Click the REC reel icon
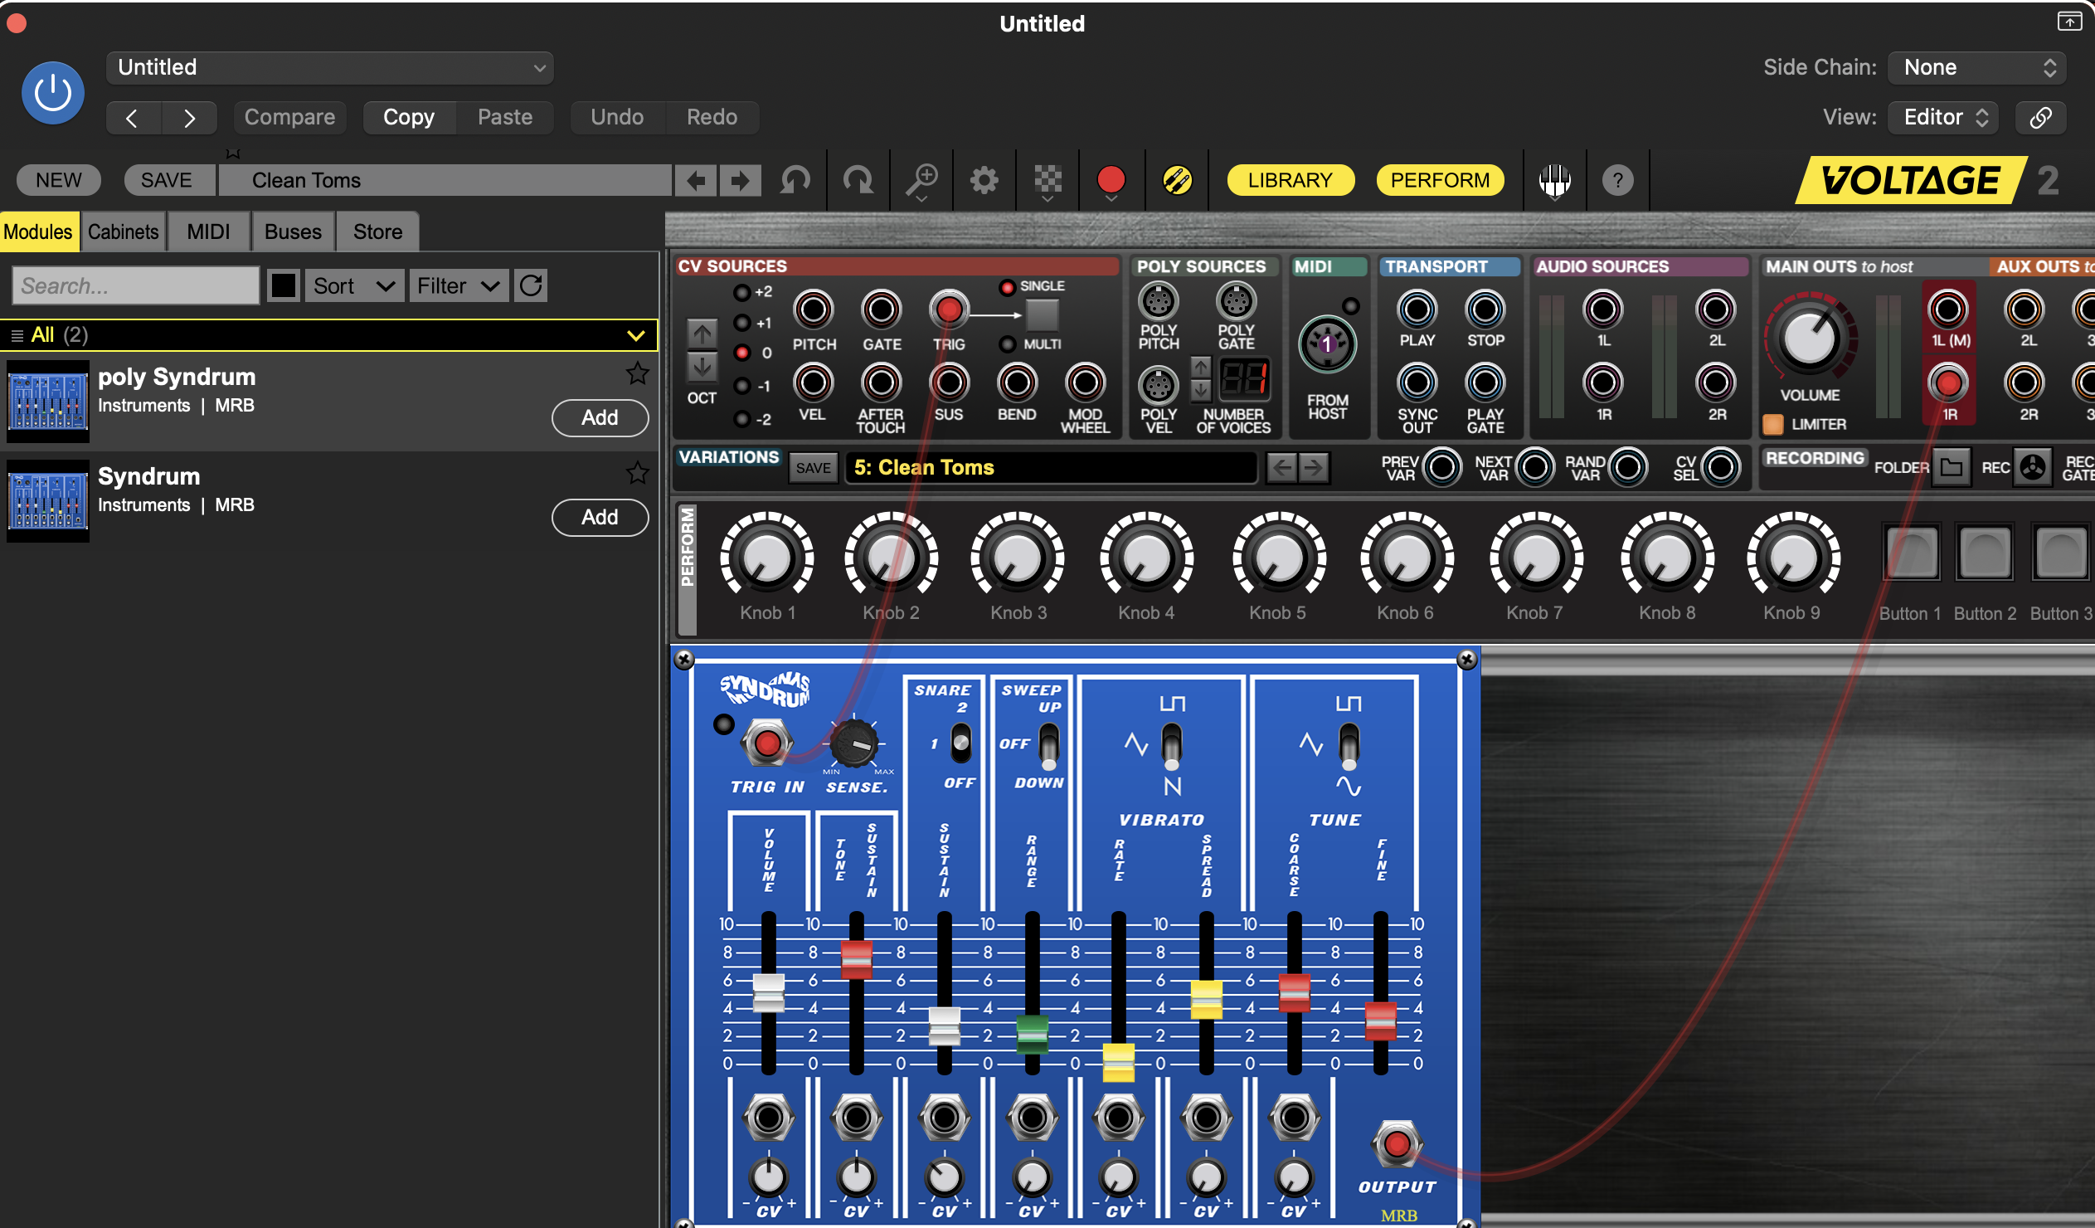The width and height of the screenshot is (2095, 1228). point(2033,468)
